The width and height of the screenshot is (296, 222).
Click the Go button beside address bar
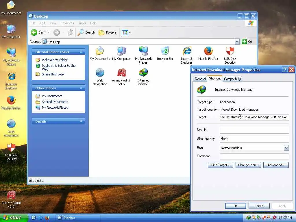pyautogui.click(x=247, y=42)
